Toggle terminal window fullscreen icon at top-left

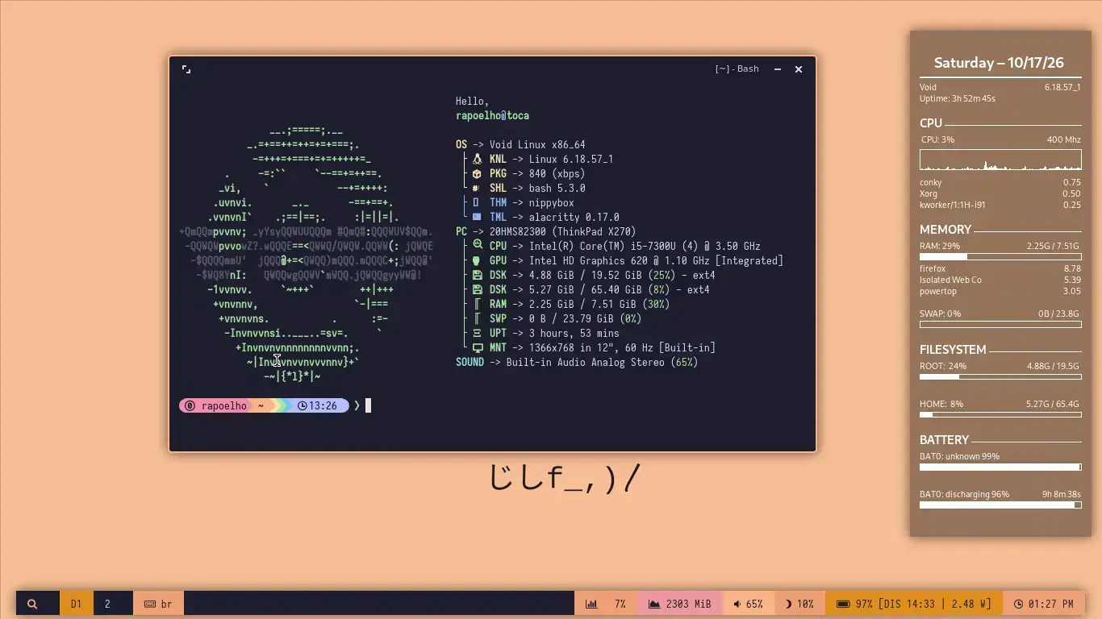click(x=186, y=69)
